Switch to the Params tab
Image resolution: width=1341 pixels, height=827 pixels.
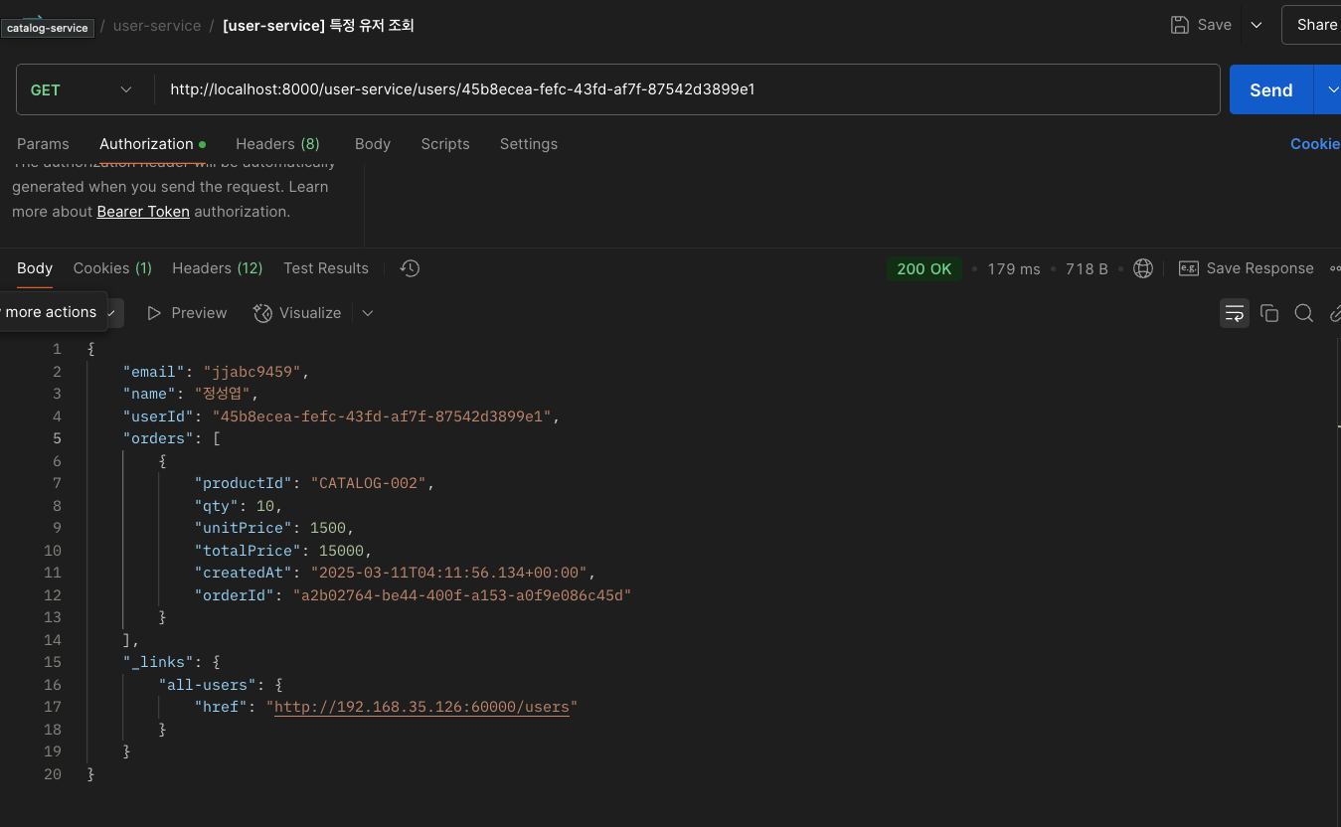pos(43,144)
